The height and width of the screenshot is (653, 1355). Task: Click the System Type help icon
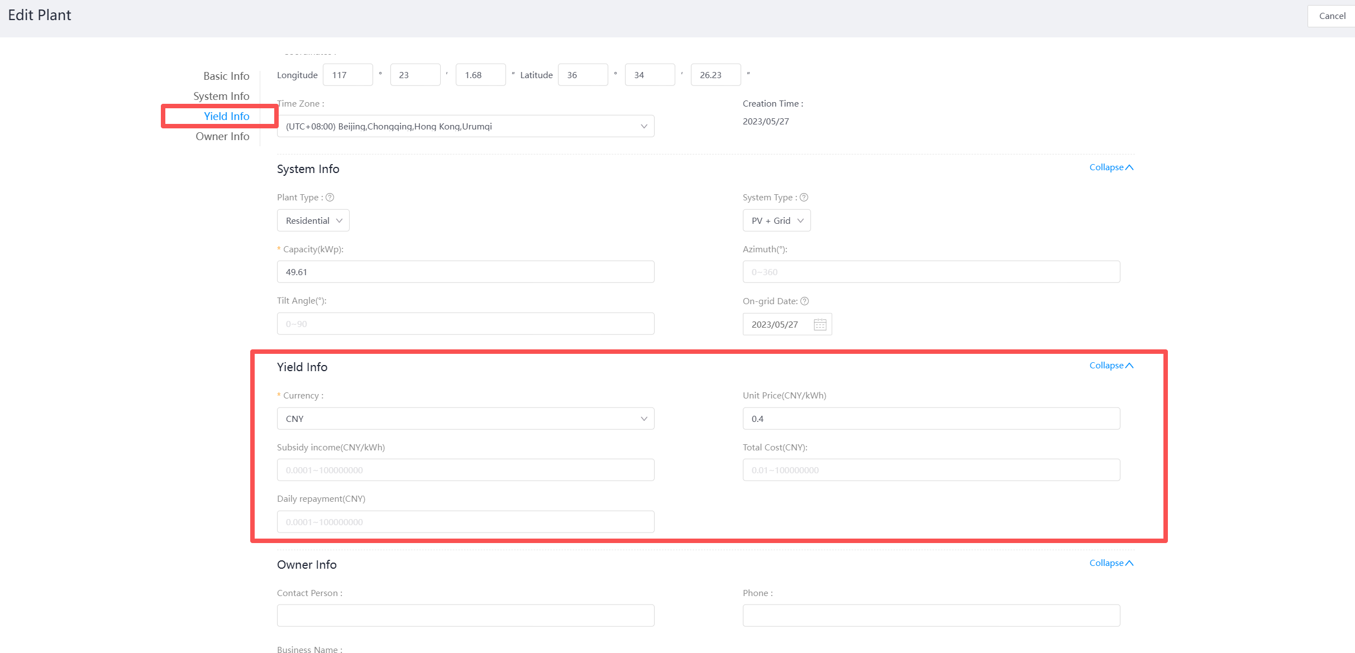pyautogui.click(x=804, y=198)
